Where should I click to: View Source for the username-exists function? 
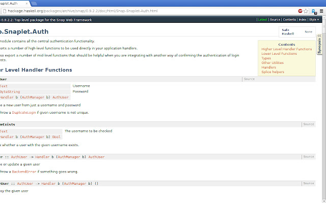click(x=309, y=124)
